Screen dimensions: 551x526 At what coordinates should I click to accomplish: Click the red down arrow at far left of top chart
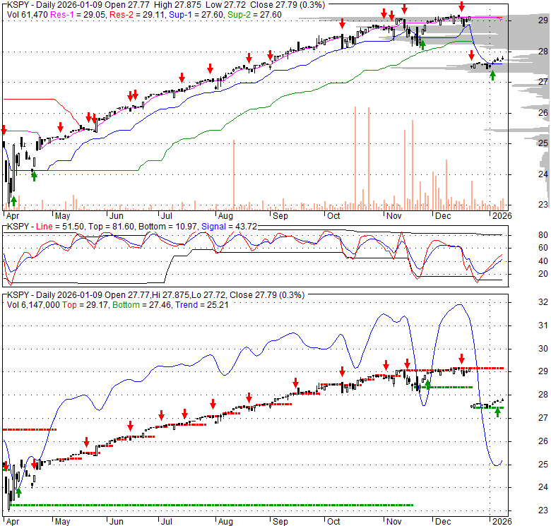tap(4, 130)
